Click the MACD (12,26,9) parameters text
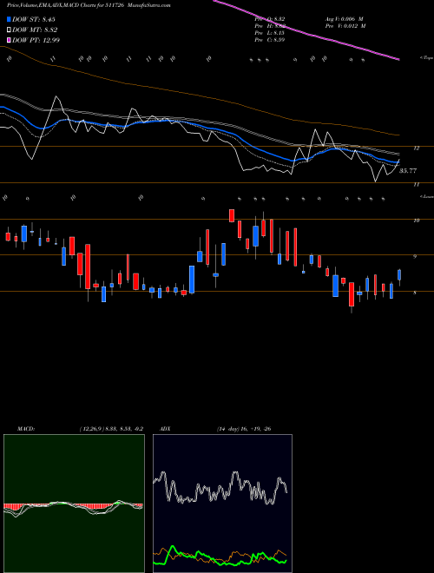 (111, 429)
